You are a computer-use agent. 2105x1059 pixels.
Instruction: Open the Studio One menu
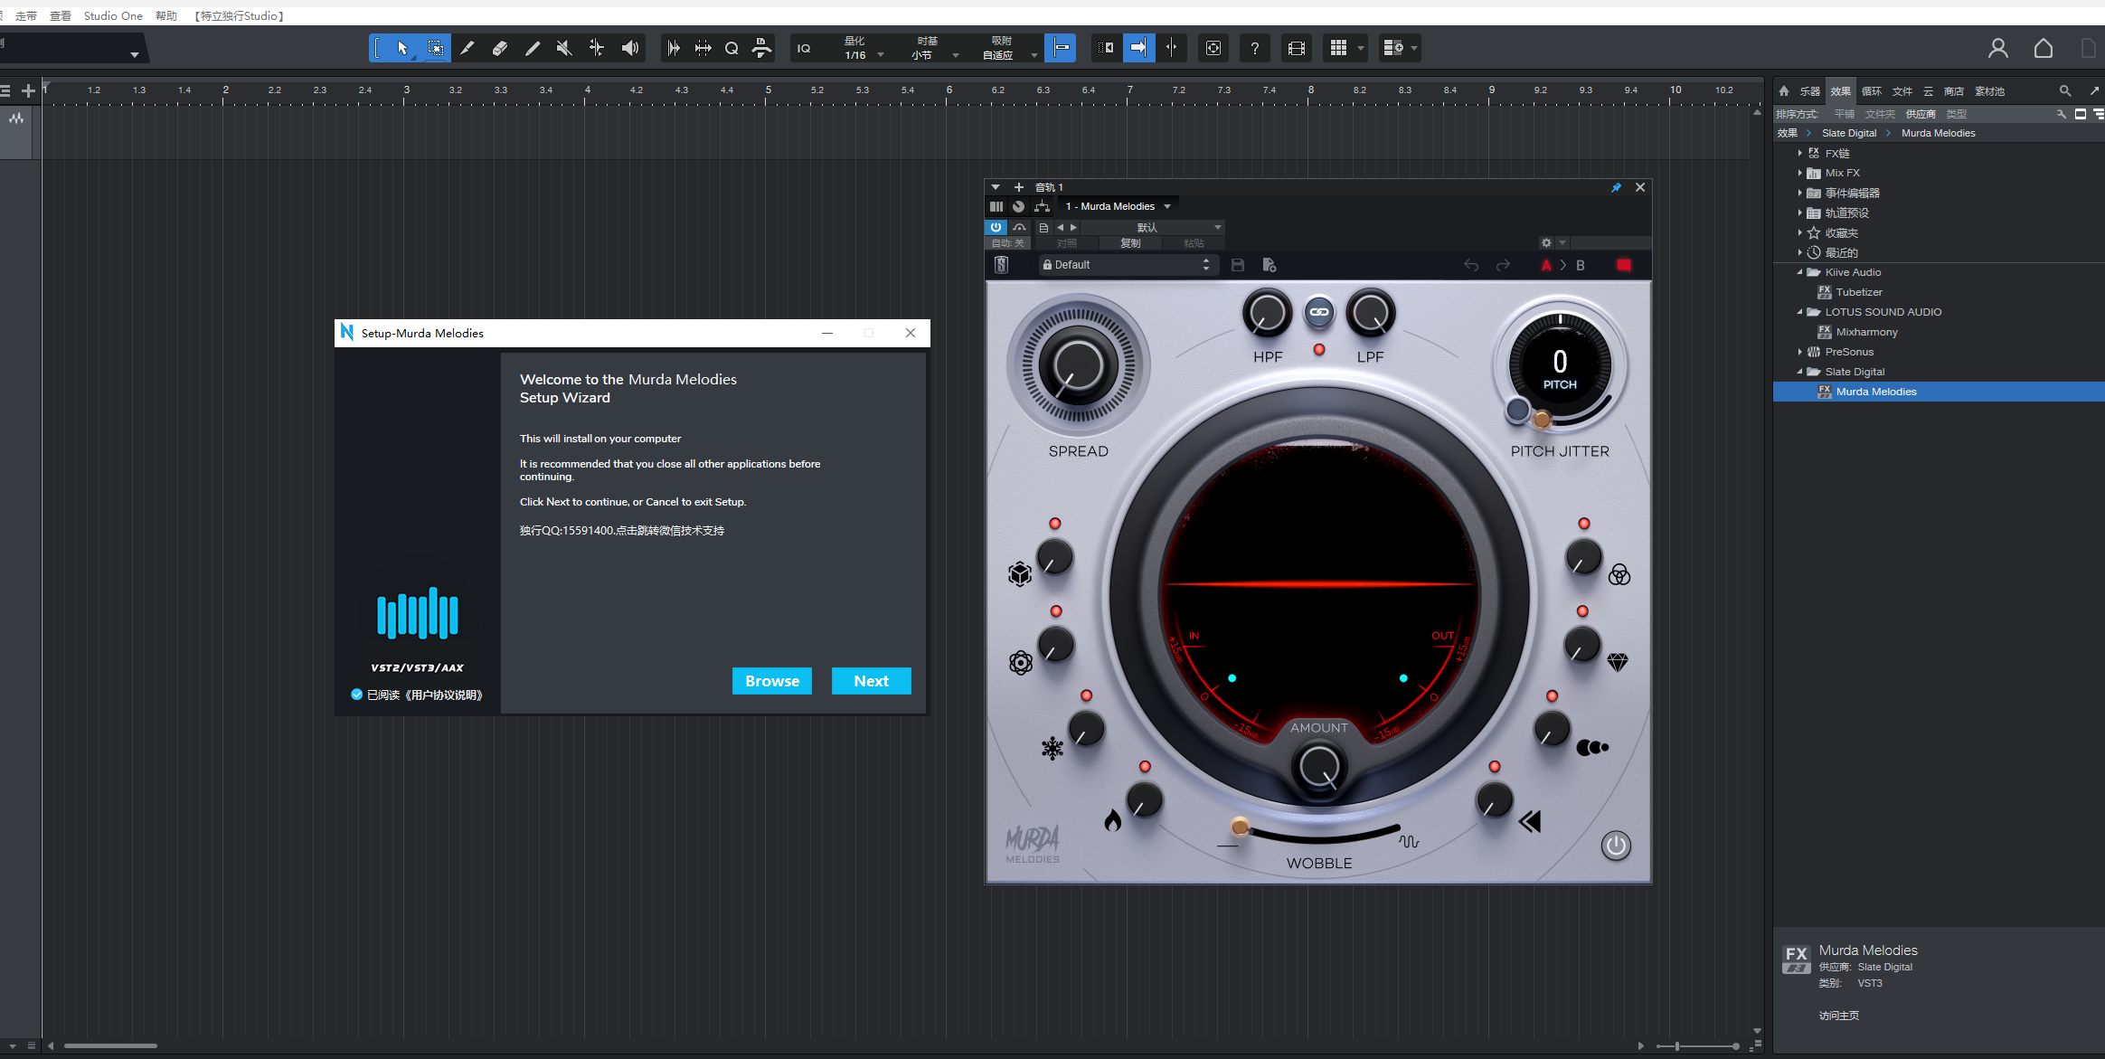pos(113,15)
